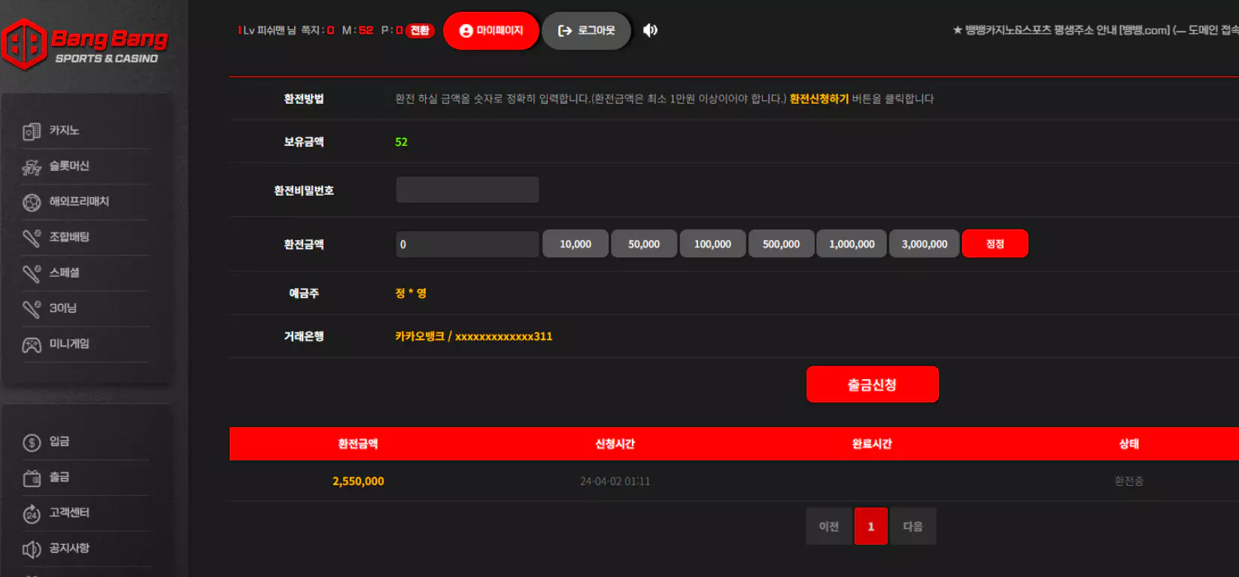Click the red 전환 point conversion button

pos(420,31)
